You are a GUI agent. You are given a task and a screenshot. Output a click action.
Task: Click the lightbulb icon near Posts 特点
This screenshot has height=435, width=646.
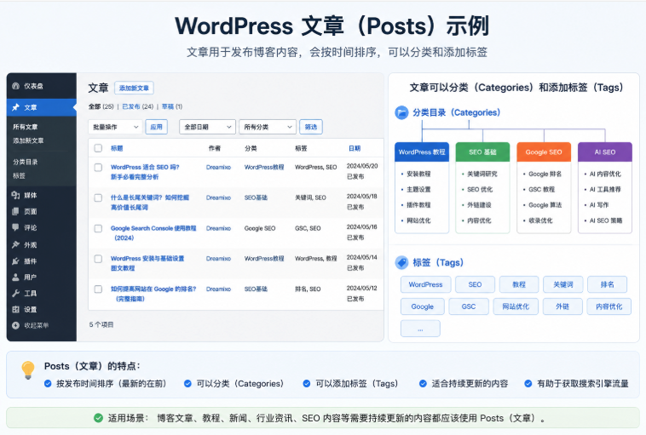[28, 370]
